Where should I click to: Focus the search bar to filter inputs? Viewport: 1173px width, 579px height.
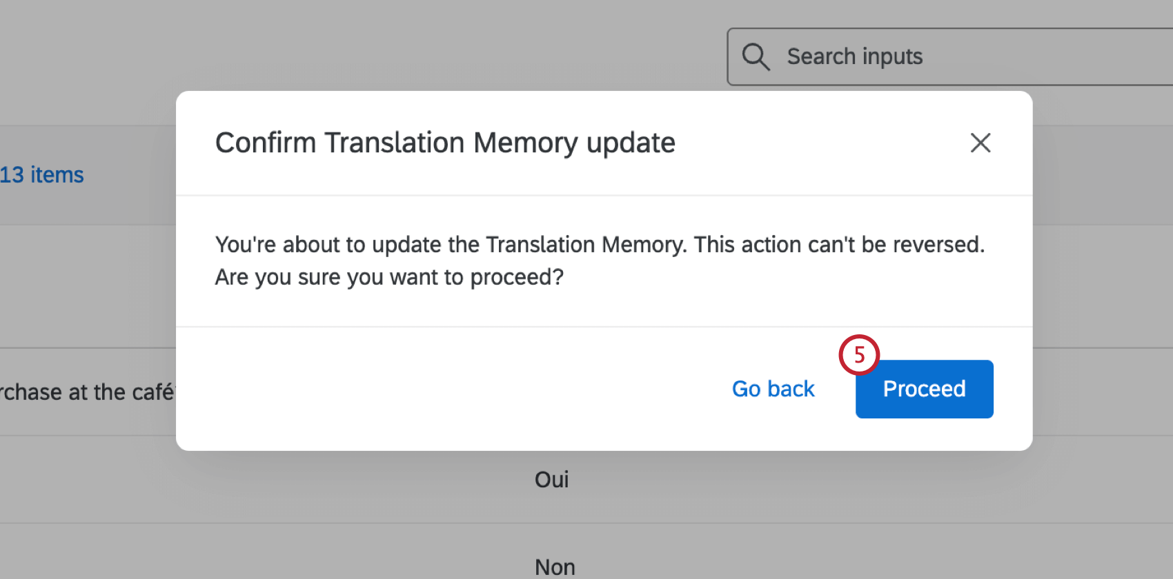tap(897, 57)
